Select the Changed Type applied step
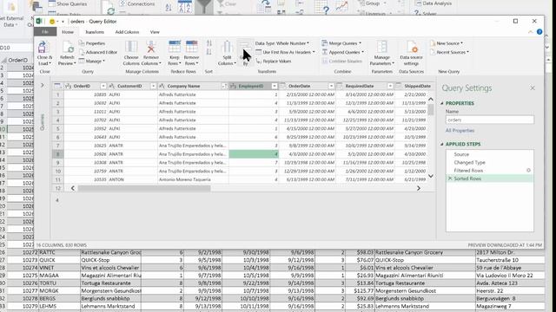The height and width of the screenshot is (312, 556). (469, 162)
